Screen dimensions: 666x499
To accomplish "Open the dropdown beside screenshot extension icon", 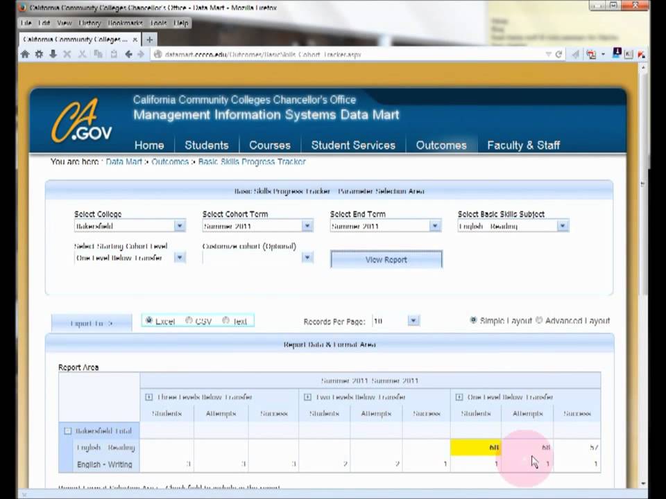I will click(603, 54).
